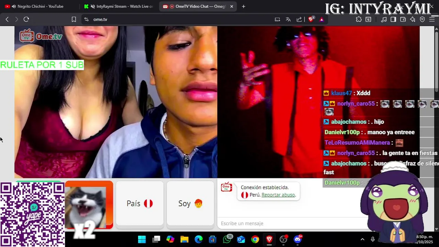Open the Soy gender selector
This screenshot has height=247, width=439.
(x=190, y=203)
